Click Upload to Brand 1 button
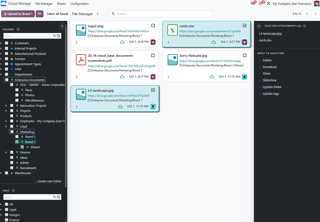Screen dimensions: 320x222 pyautogui.click(x=18, y=14)
